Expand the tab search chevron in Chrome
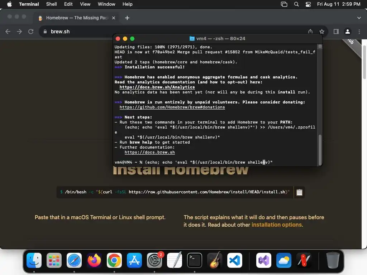367x275 pixels. pos(359,18)
